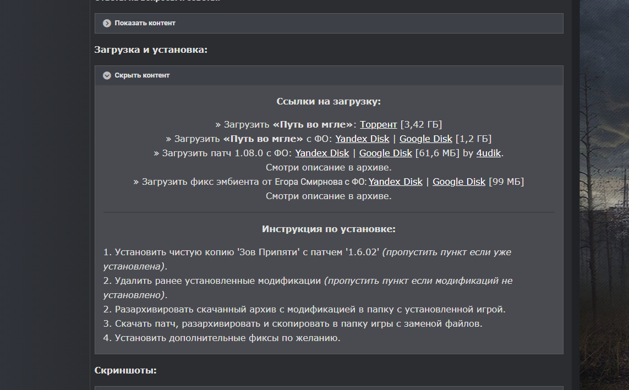Open Google Disk link for «Путь во мгле»
629x390 pixels.
click(426, 139)
